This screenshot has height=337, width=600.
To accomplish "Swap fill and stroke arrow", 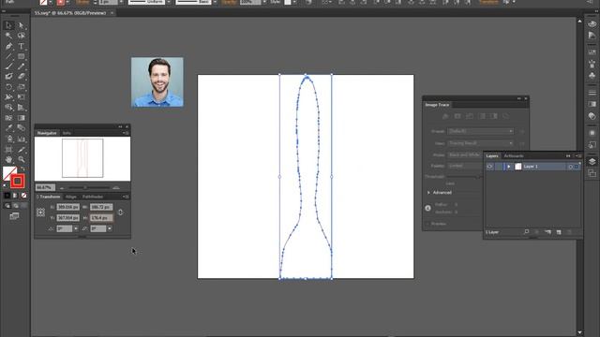I will point(22,168).
